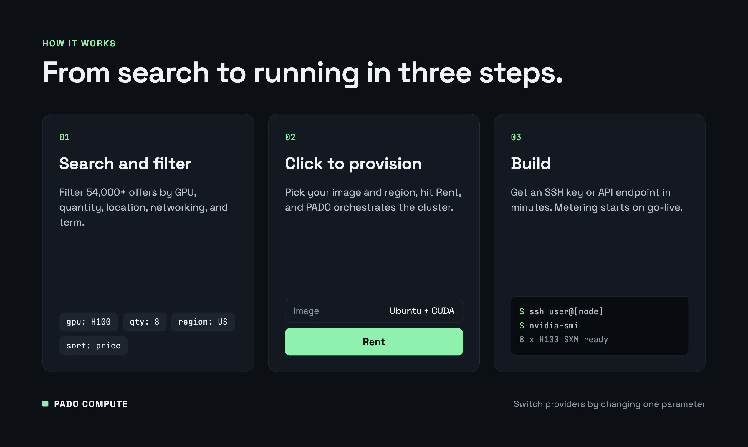The height and width of the screenshot is (447, 748).
Task: Click the Switch providers by changing one parameter text
Action: pos(609,404)
